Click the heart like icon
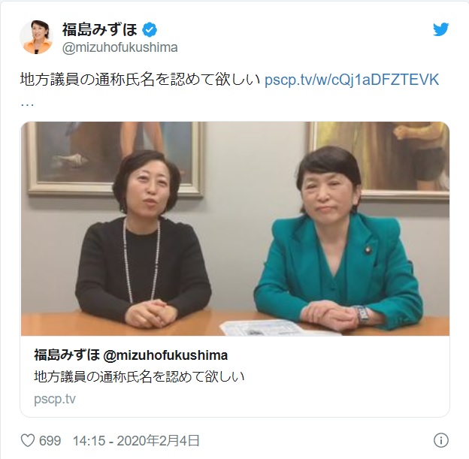469x459 pixels. pos(28,440)
